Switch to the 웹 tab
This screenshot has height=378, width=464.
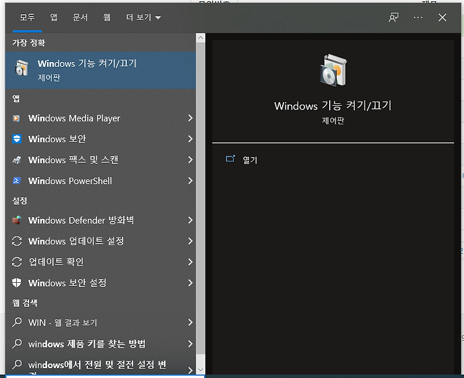point(107,17)
